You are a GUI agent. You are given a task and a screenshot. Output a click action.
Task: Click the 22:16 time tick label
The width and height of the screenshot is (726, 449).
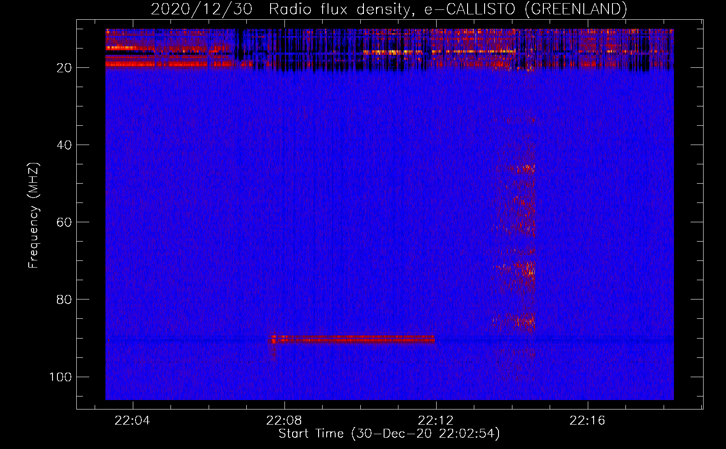[587, 421]
